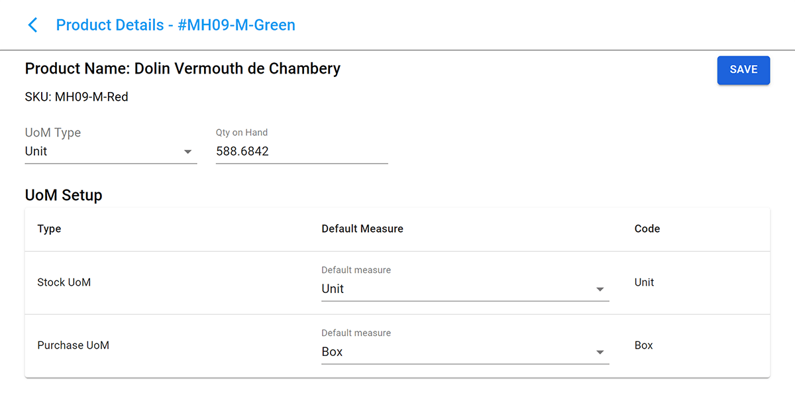Click the Purchase UoM row's dropdown arrow
Image resolution: width=795 pixels, height=401 pixels.
[600, 353]
